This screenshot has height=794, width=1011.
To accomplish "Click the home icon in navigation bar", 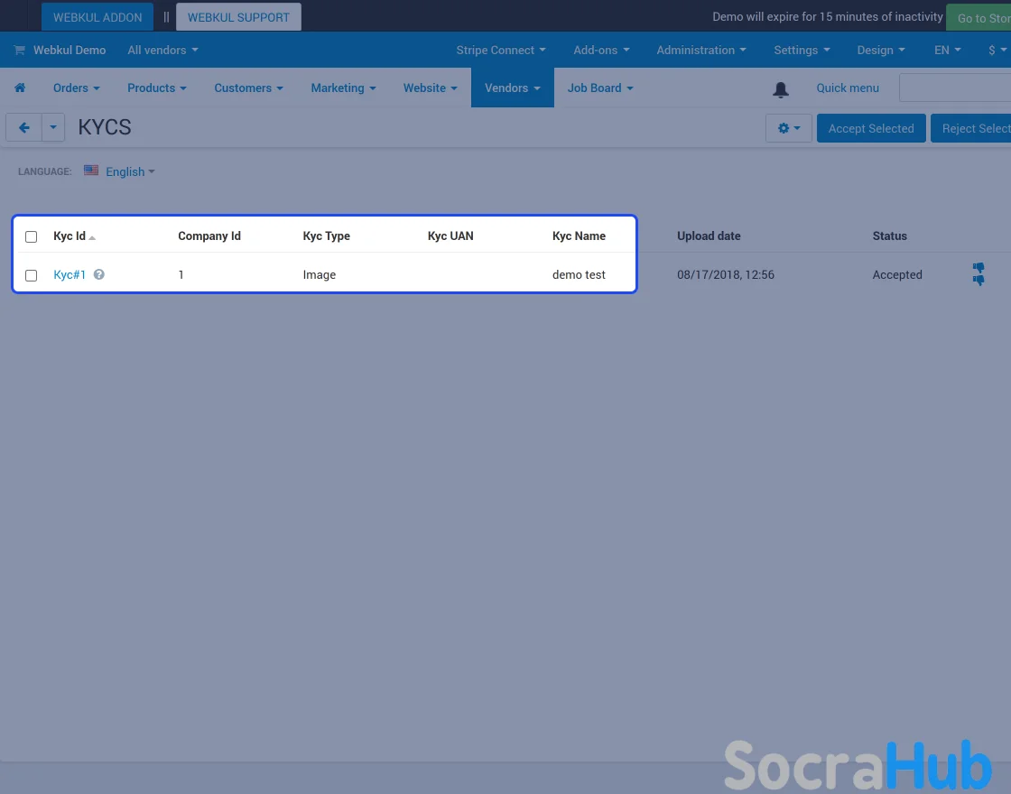I will 20,88.
